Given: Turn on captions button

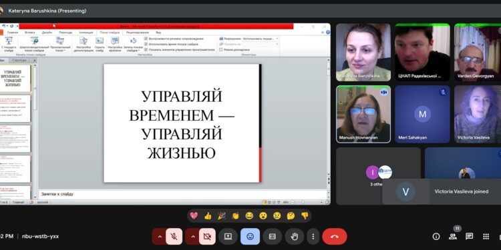Looking at the screenshot, I should [x=273, y=236].
